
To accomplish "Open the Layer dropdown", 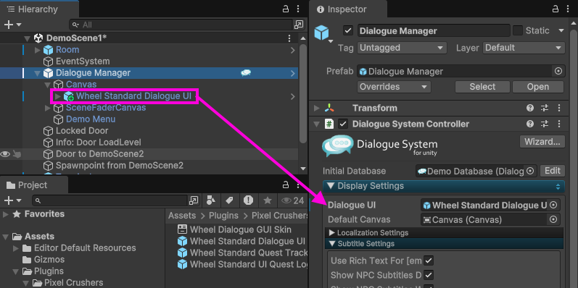I will [x=524, y=48].
